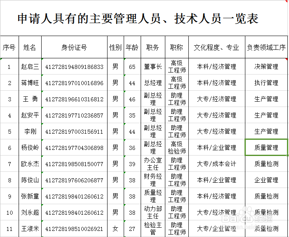Click the 姓名 column header
Screen dimensions: 289x237
[30, 47]
